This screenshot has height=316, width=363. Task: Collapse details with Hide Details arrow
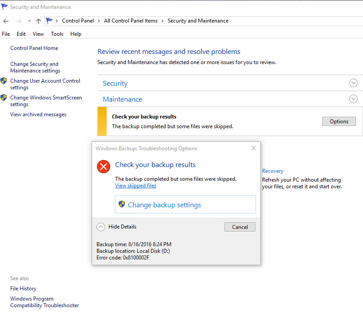[100, 227]
